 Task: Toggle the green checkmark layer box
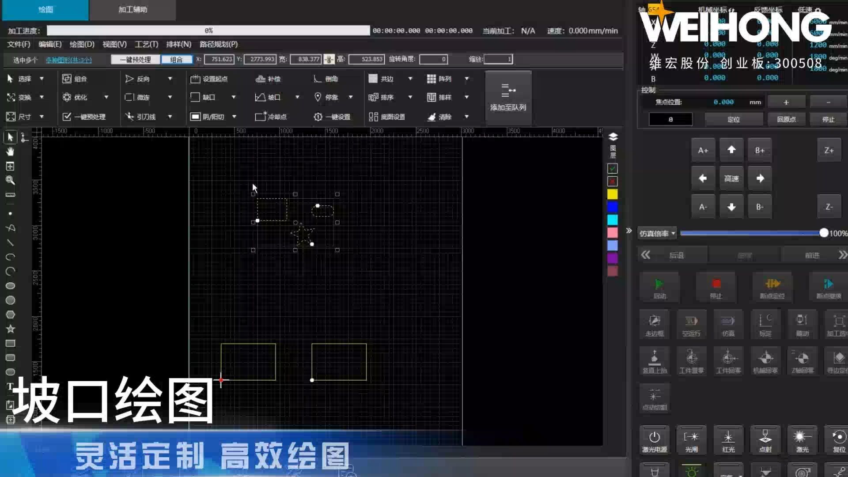tap(613, 169)
